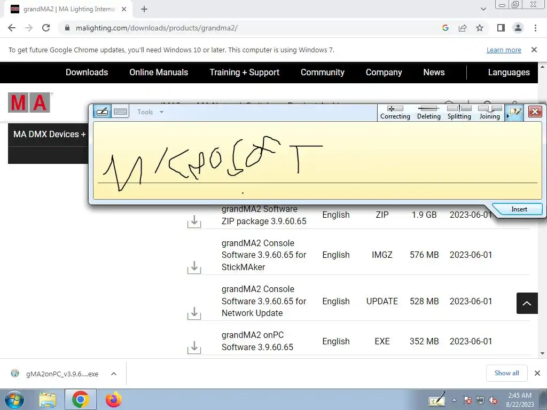
Task: Open Google search side icon
Action: point(445,28)
